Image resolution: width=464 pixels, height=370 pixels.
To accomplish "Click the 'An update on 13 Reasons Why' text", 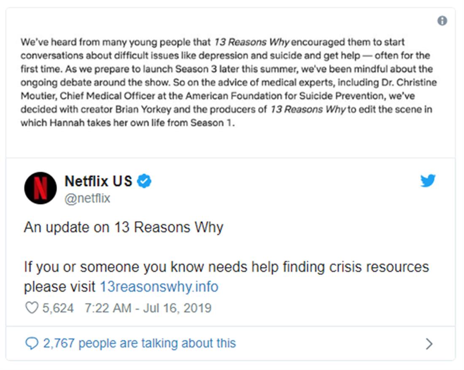I will [124, 227].
